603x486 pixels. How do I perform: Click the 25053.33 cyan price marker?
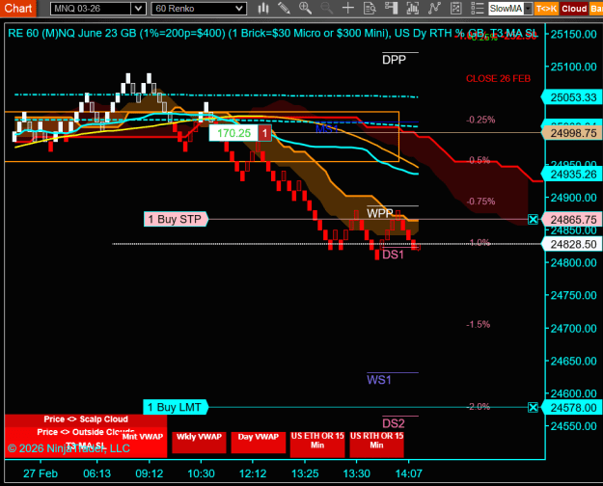click(572, 97)
